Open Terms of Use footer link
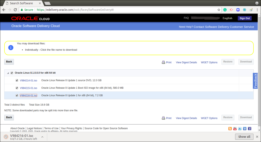 coord(51,128)
